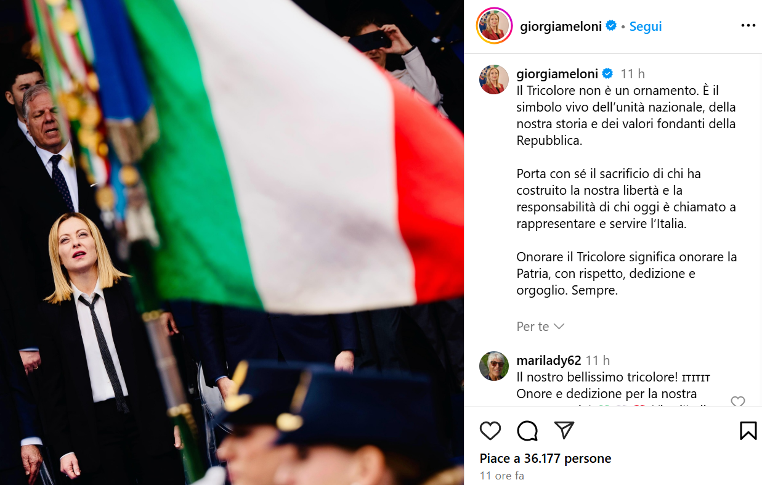View who liked: Piace a 36.177 persone
The image size is (762, 485).
546,459
